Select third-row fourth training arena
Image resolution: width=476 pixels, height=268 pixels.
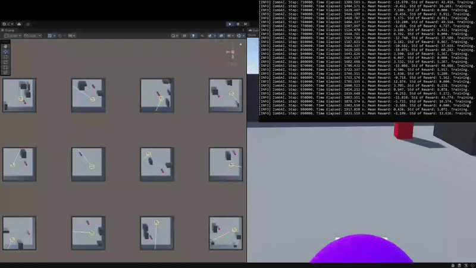tap(226, 233)
